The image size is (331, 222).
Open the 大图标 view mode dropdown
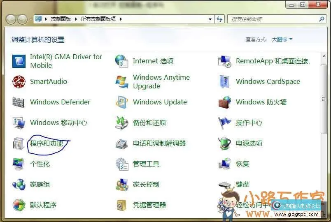(x=282, y=39)
